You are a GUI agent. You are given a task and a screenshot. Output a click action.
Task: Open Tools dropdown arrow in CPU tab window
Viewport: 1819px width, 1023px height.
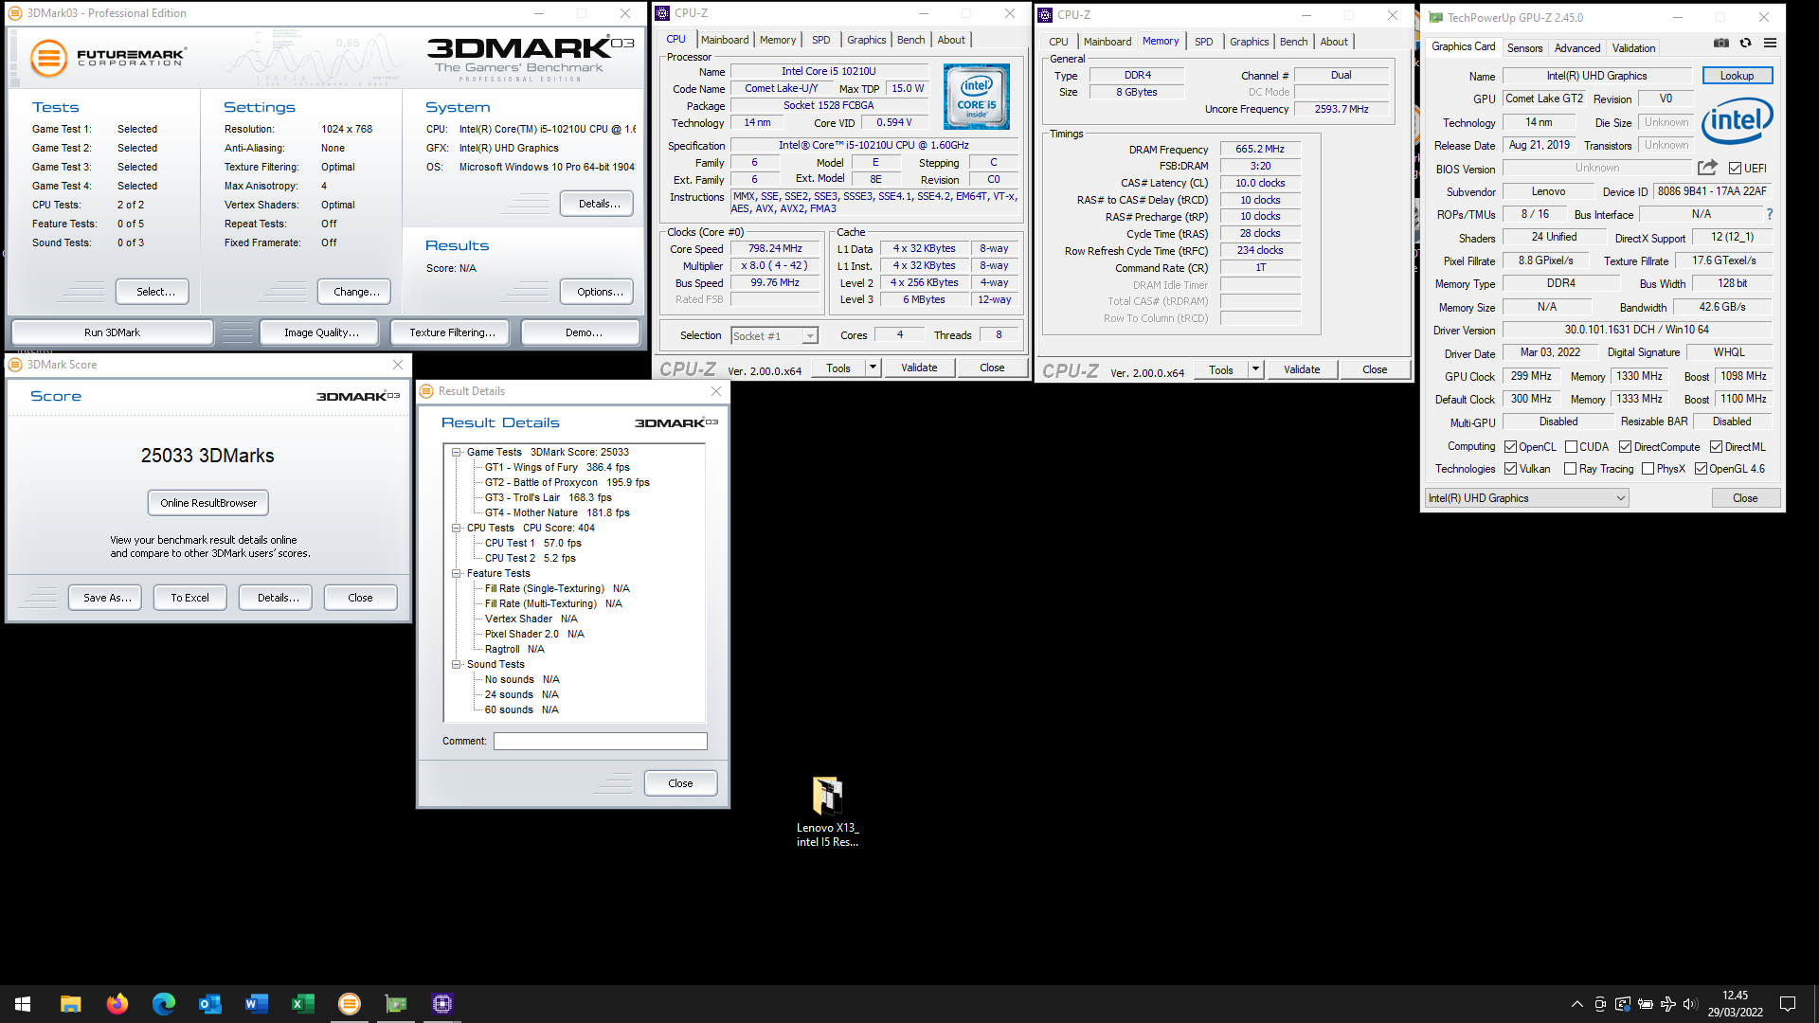pyautogui.click(x=873, y=368)
